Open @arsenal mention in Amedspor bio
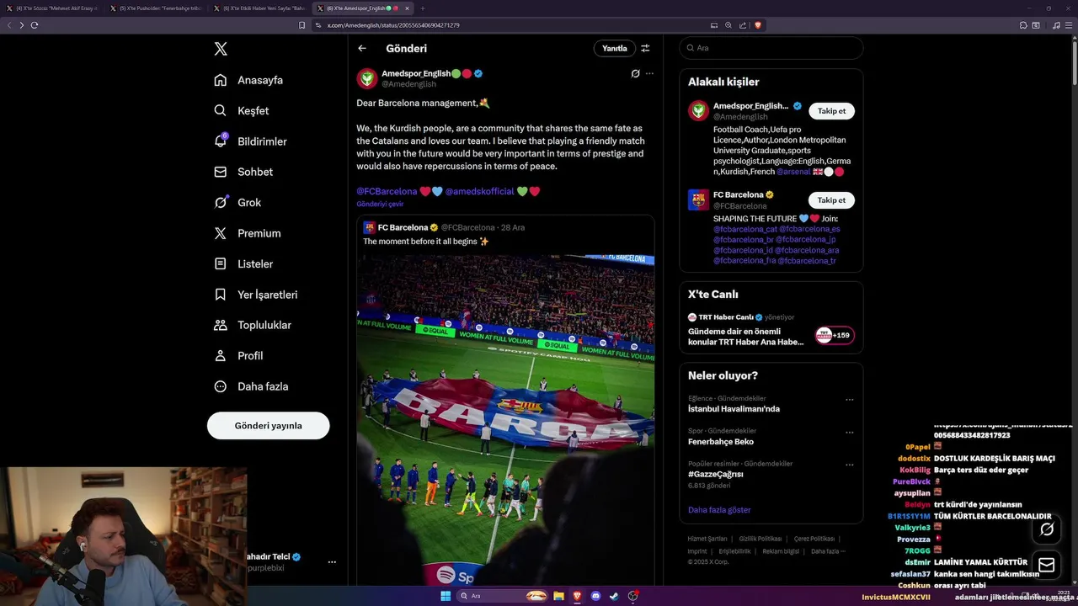Viewport: 1078px width, 606px height. [x=793, y=172]
